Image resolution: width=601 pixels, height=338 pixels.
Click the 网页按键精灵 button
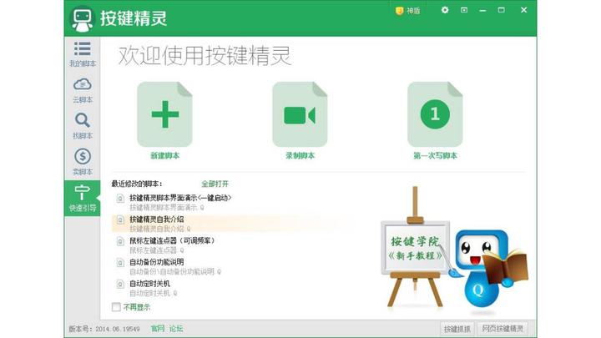(503, 329)
